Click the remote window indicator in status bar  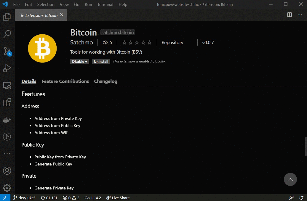[x=5, y=198]
